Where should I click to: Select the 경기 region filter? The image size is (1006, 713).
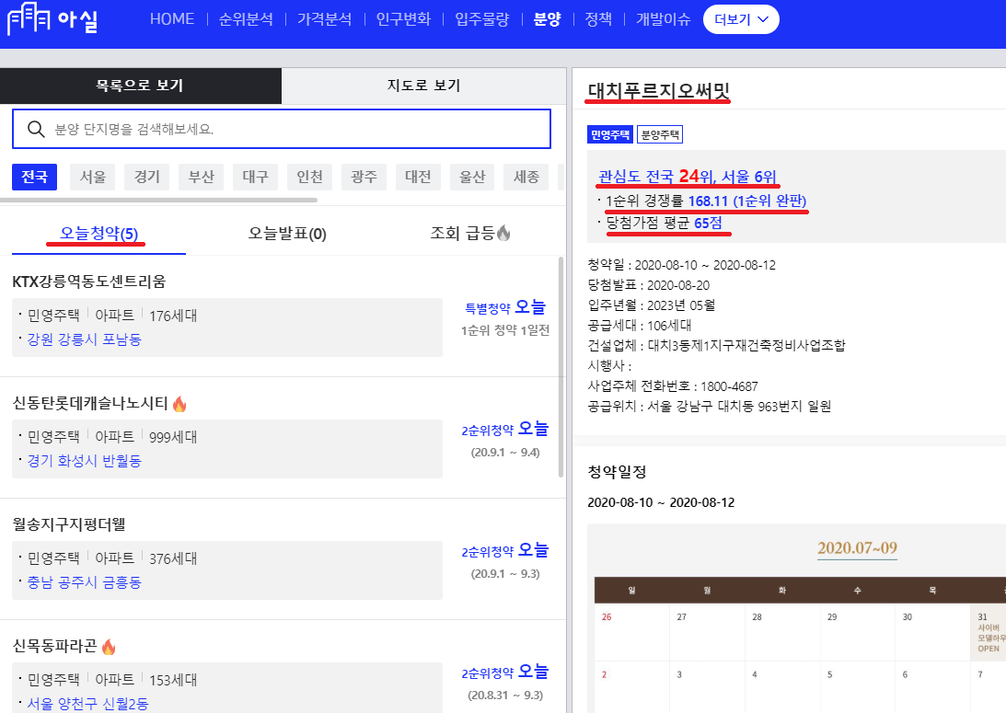[x=147, y=177]
